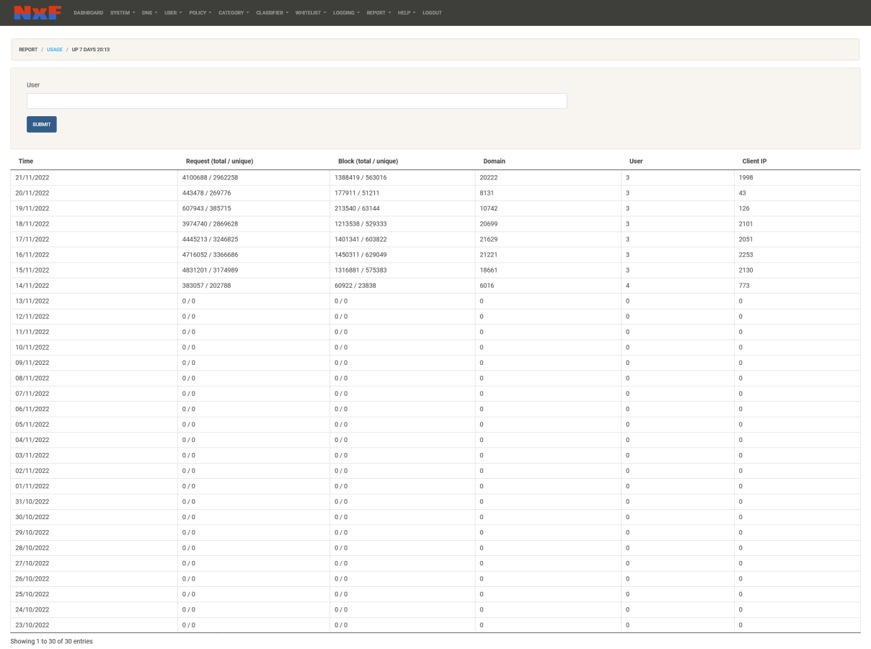The width and height of the screenshot is (871, 649).
Task: Click the Usage breadcrumb link
Action: pyautogui.click(x=55, y=50)
